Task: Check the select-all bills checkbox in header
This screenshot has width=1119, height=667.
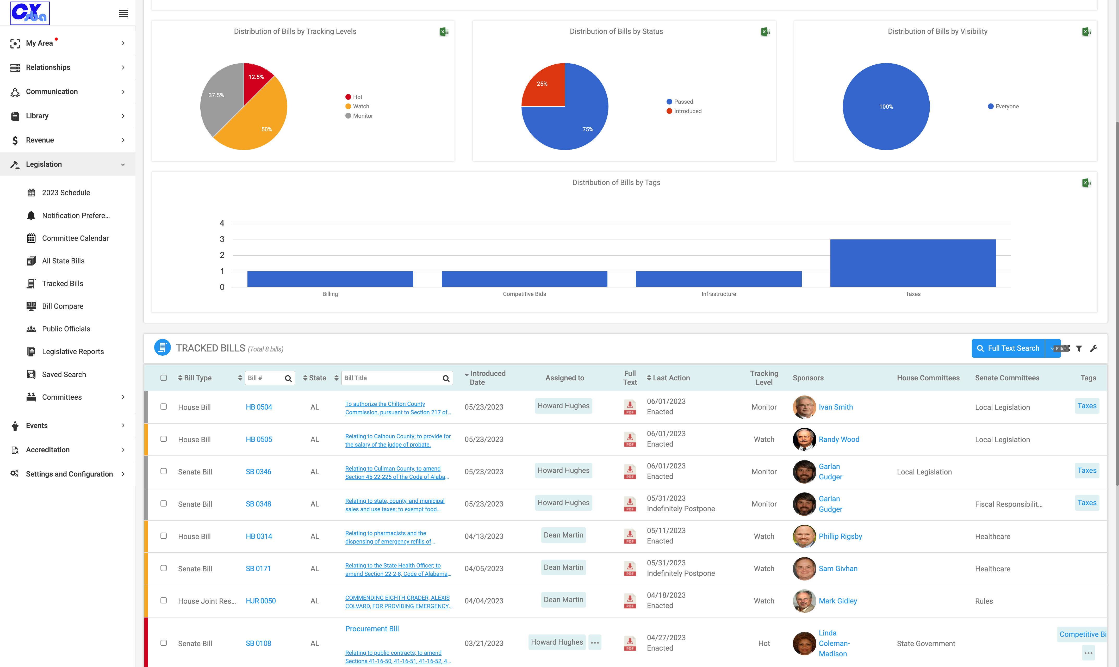Action: point(164,378)
